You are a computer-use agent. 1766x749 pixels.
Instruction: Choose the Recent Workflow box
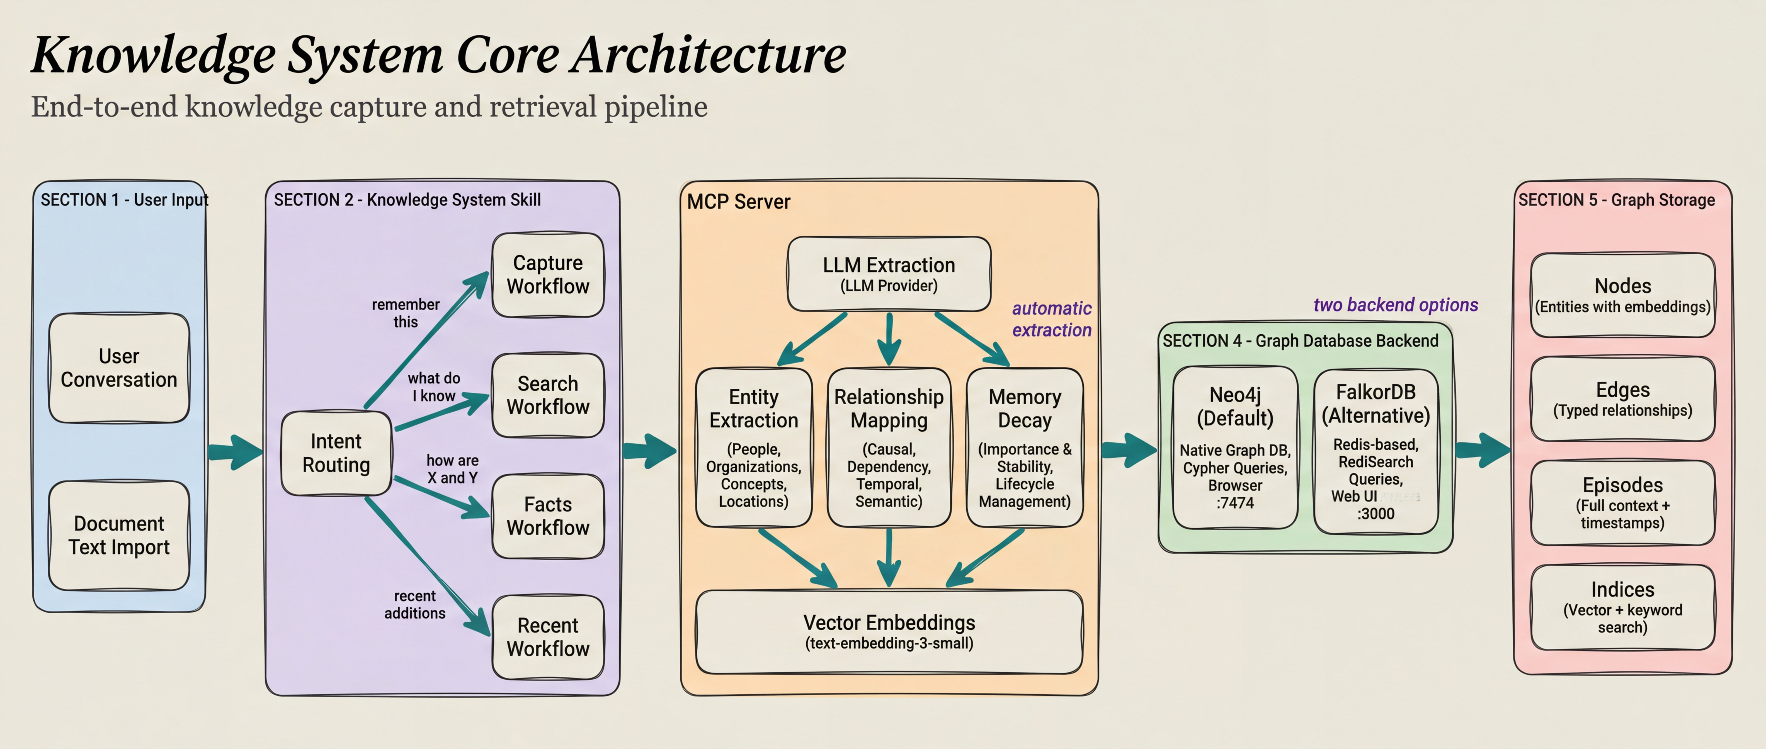click(548, 637)
